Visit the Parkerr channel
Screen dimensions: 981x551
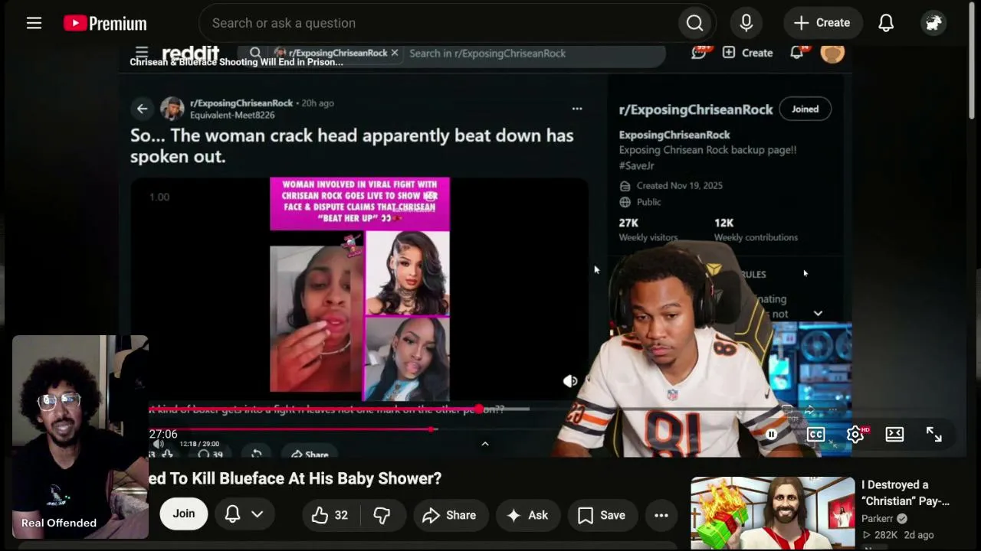878,518
